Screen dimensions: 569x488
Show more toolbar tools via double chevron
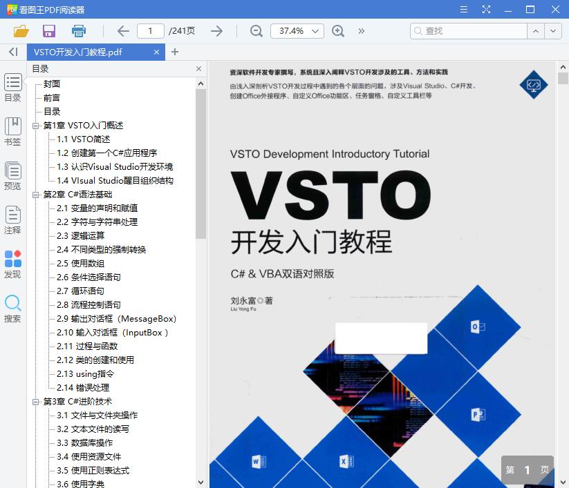(362, 31)
